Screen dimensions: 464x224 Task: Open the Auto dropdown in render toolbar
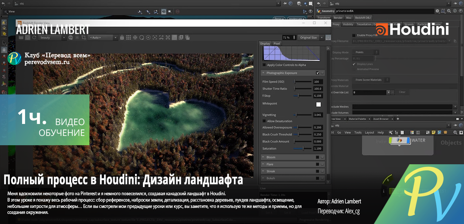(x=103, y=37)
